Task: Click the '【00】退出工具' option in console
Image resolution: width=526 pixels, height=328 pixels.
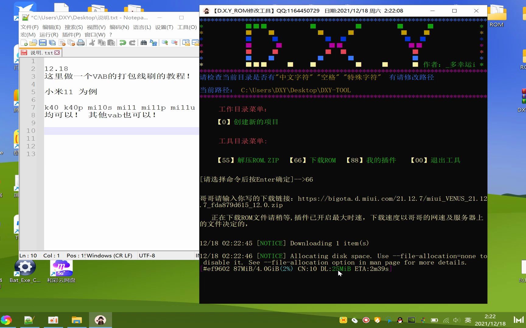Action: 435,160
